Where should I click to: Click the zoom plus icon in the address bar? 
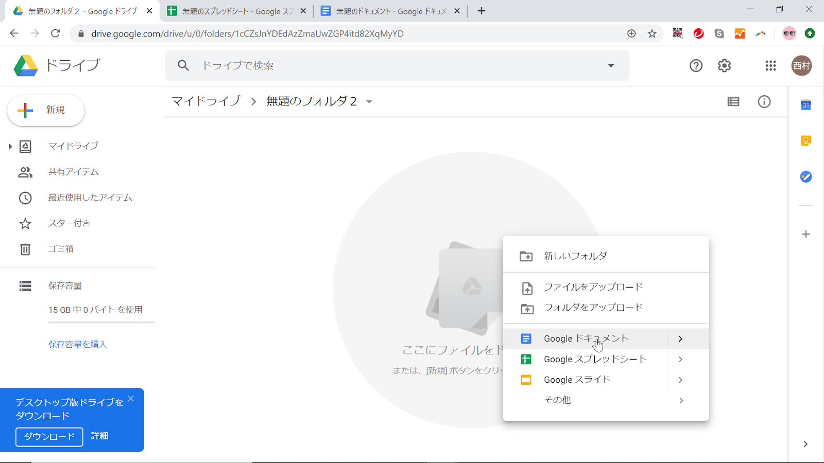(631, 33)
